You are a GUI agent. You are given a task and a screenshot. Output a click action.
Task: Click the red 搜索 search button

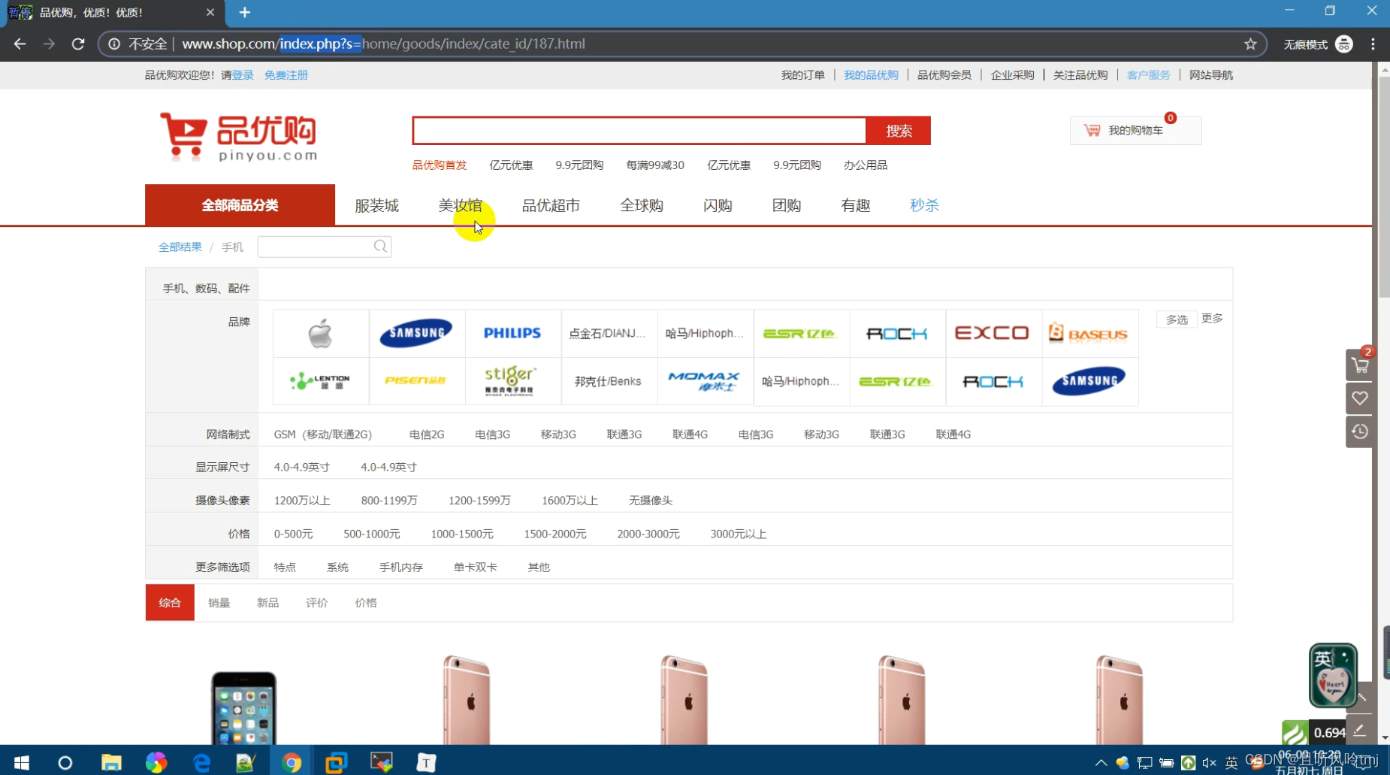tap(899, 130)
